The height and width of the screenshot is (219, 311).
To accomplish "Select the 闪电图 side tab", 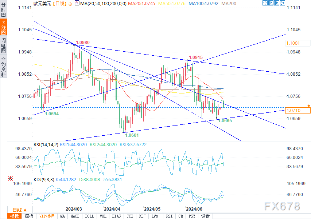I will pos(3,45).
